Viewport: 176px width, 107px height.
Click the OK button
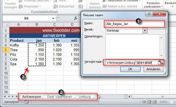(130, 69)
